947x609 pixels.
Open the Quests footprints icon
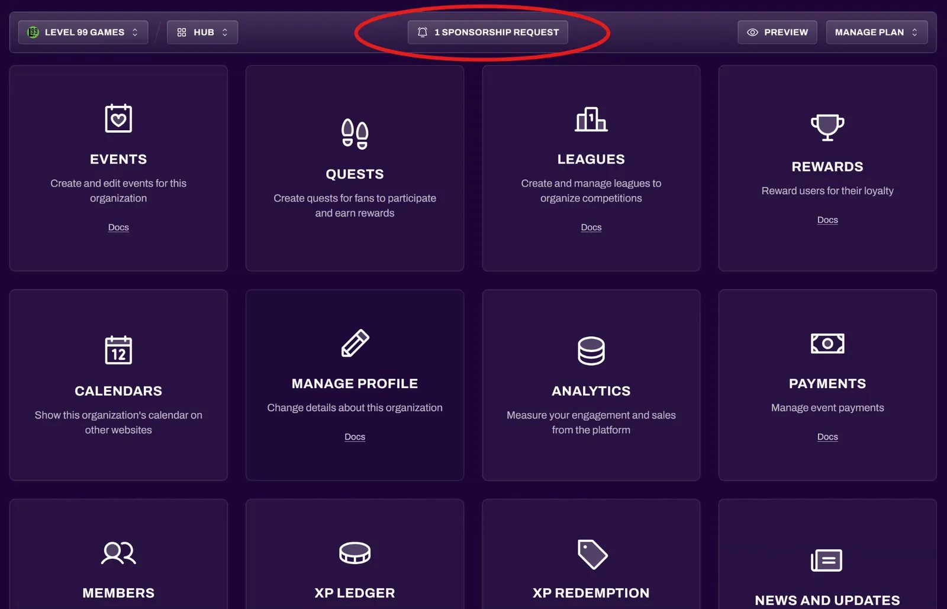pyautogui.click(x=355, y=134)
